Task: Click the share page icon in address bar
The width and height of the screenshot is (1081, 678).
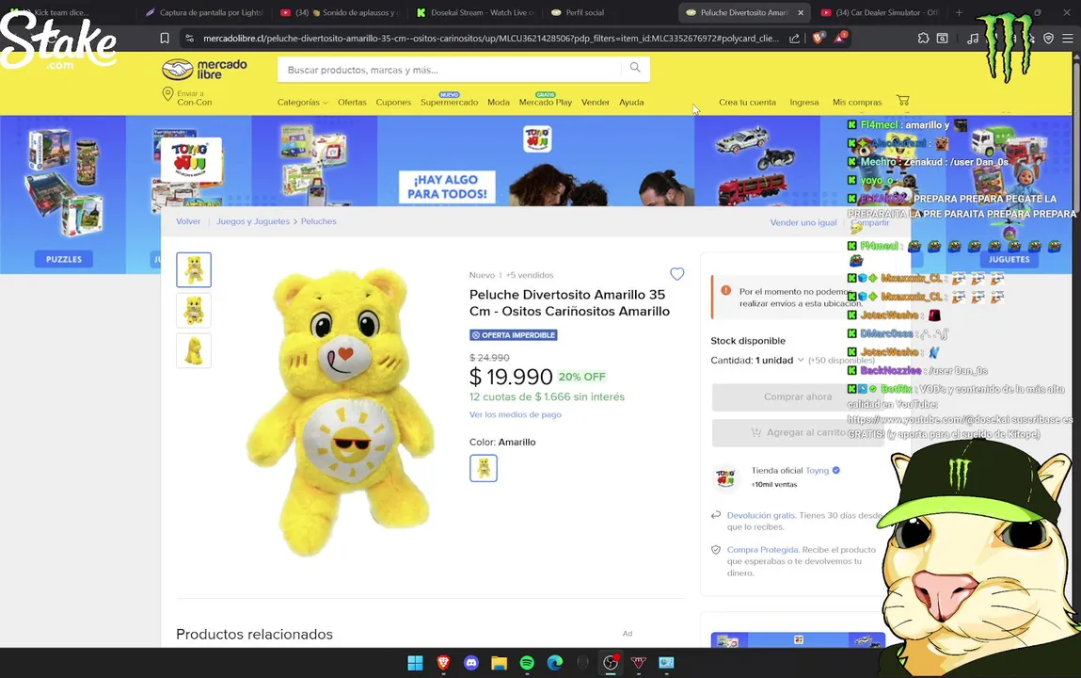Action: coord(794,39)
